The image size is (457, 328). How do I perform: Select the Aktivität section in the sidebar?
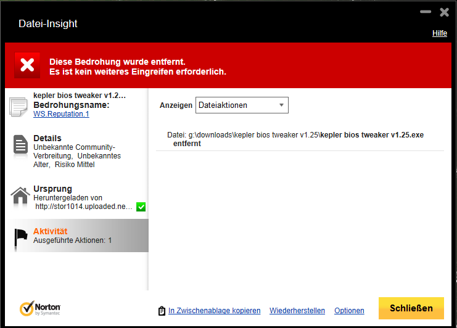[76, 236]
